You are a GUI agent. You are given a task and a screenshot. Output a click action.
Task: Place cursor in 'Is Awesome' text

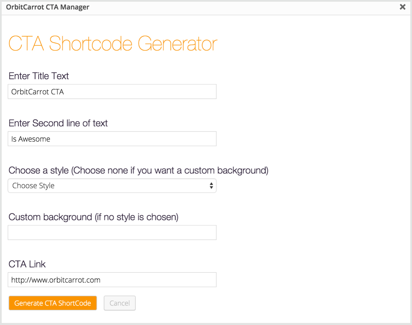(31, 139)
